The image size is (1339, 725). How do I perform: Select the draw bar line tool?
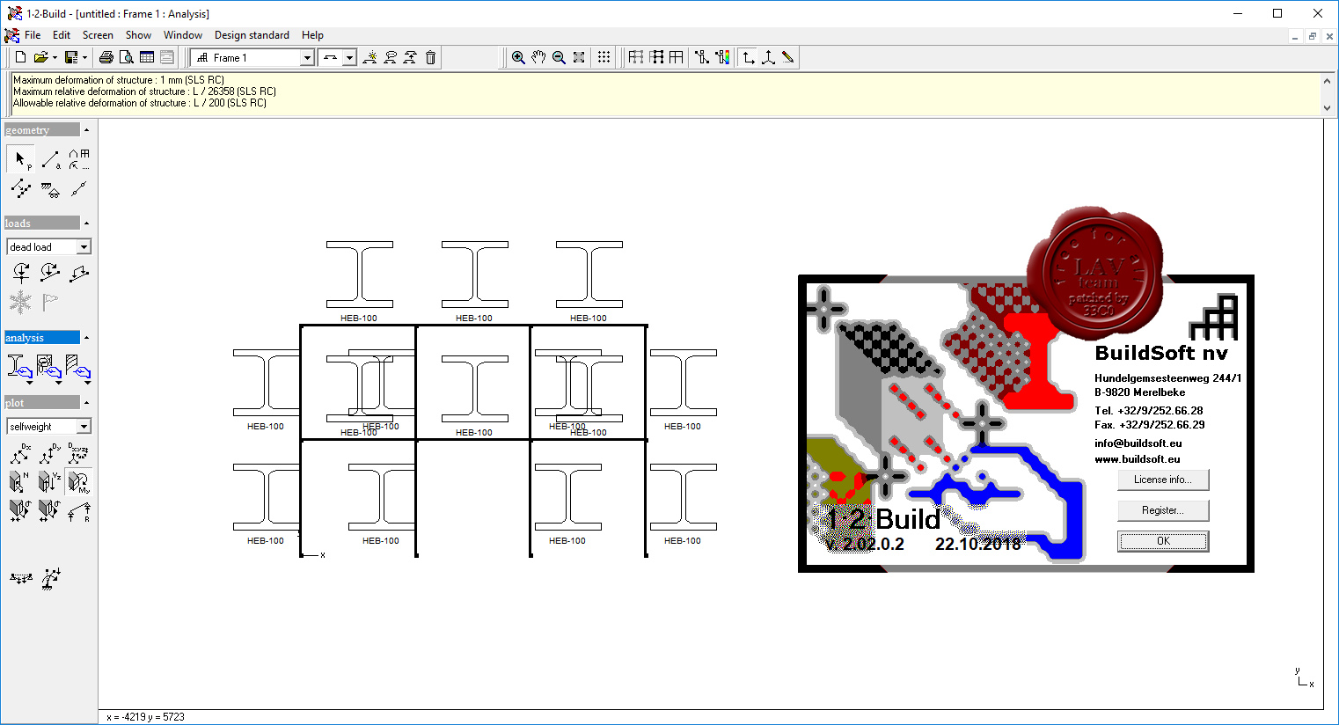tap(50, 159)
